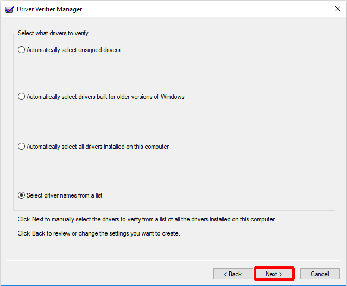Close the Driver Verifier Manager window
The width and height of the screenshot is (347, 286).
pos(338,9)
